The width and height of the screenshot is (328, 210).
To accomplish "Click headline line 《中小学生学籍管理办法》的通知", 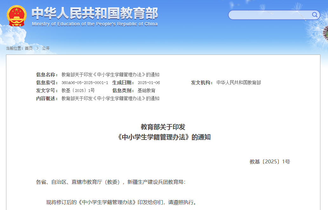I will pos(164,137).
